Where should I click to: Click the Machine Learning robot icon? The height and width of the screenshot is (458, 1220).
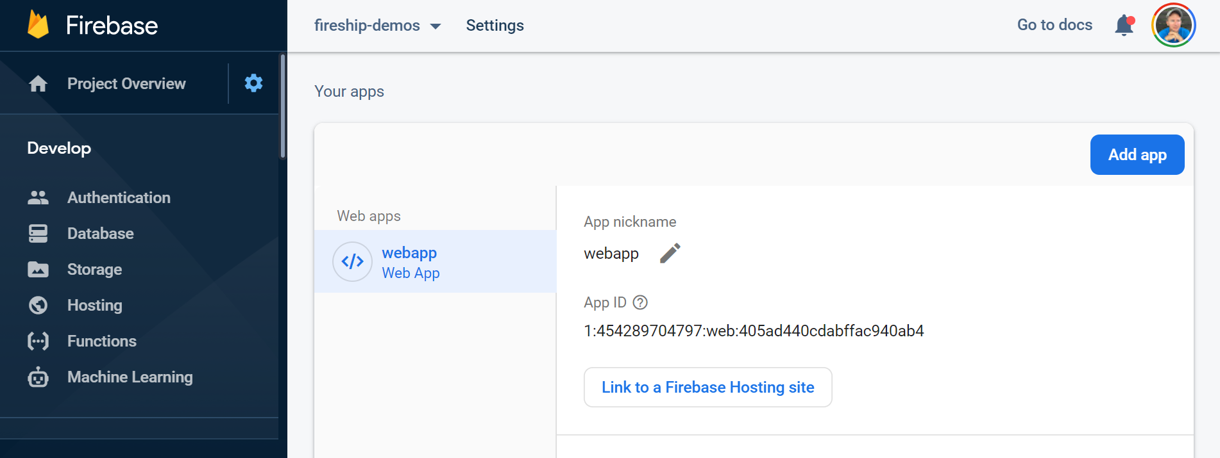pos(38,377)
